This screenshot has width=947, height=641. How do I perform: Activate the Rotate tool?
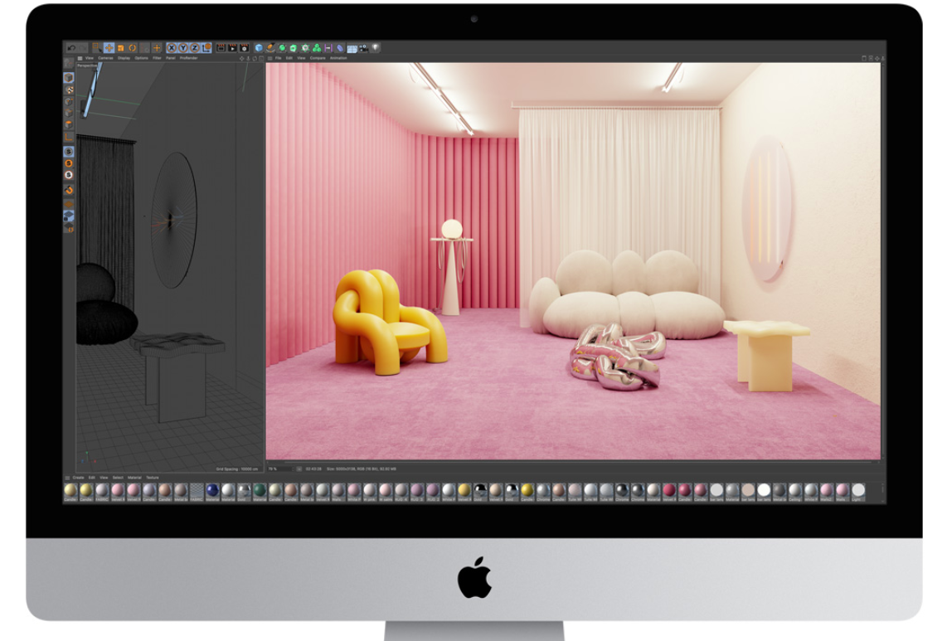pos(133,48)
